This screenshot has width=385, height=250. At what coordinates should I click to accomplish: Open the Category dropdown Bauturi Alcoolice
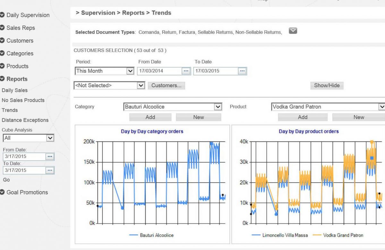(218, 107)
